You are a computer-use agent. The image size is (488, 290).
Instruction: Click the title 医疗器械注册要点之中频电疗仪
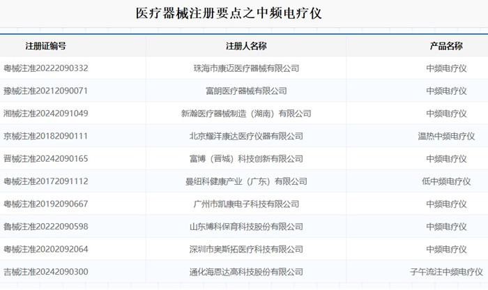coord(229,14)
